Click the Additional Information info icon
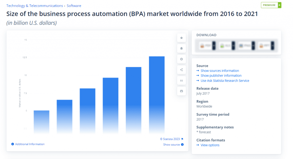This screenshot has width=293, height=159. [x=13, y=144]
